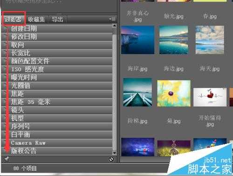Expand the 版权公告 filter
The width and height of the screenshot is (233, 176).
coord(57,151)
